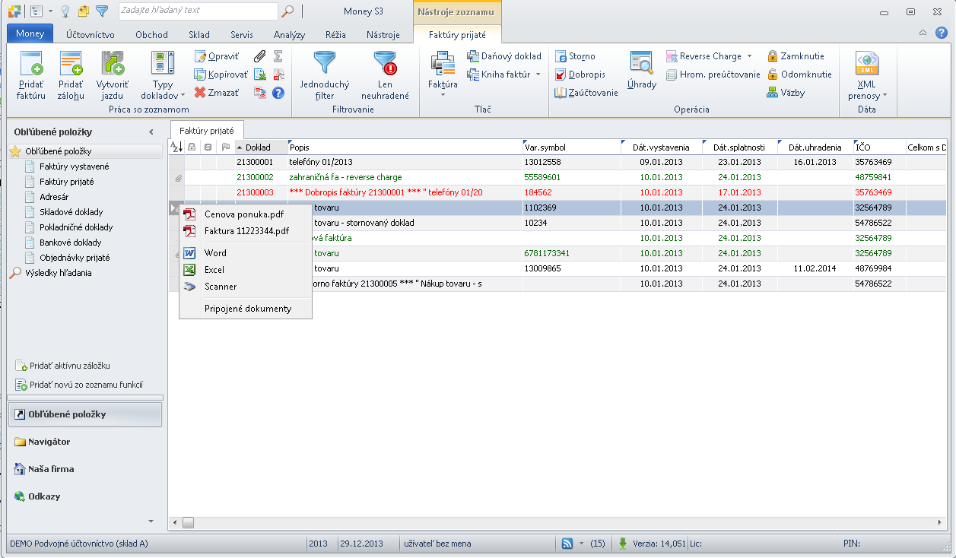The width and height of the screenshot is (956, 558).
Task: Open the Naša firma panel
Action: (x=84, y=469)
